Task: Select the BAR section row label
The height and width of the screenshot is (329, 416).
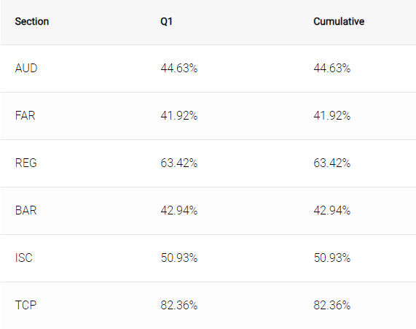Action: pyautogui.click(x=25, y=211)
